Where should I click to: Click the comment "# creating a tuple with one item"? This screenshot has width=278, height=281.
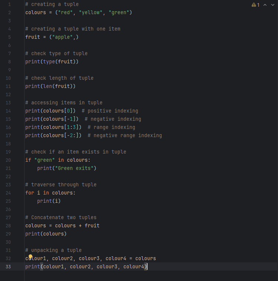click(73, 29)
